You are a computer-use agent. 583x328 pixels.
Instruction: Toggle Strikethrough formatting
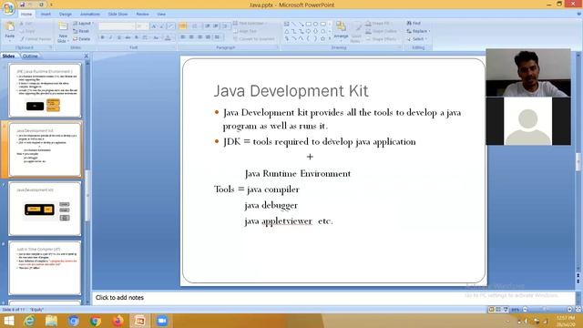pyautogui.click(x=128, y=37)
